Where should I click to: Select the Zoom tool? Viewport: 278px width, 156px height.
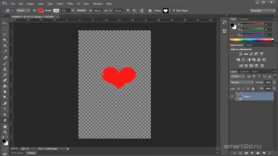pos(5,132)
